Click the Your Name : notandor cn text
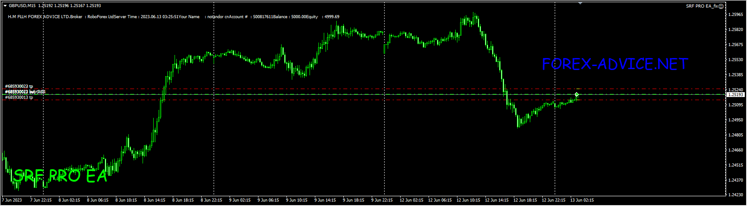This screenshot has width=747, height=206. (x=203, y=17)
